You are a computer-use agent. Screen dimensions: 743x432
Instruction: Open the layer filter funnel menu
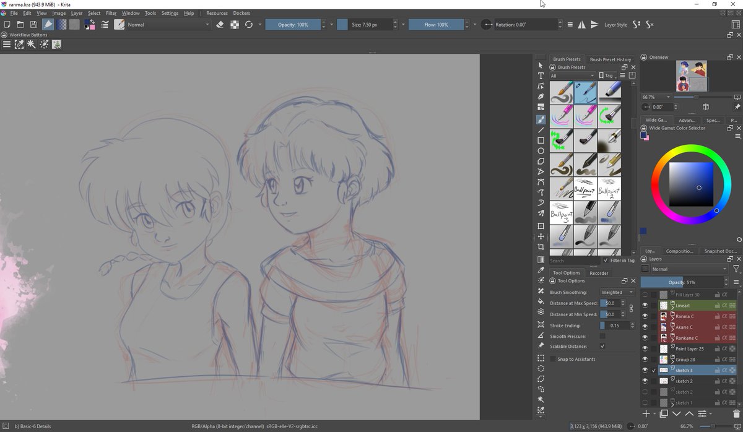736,269
